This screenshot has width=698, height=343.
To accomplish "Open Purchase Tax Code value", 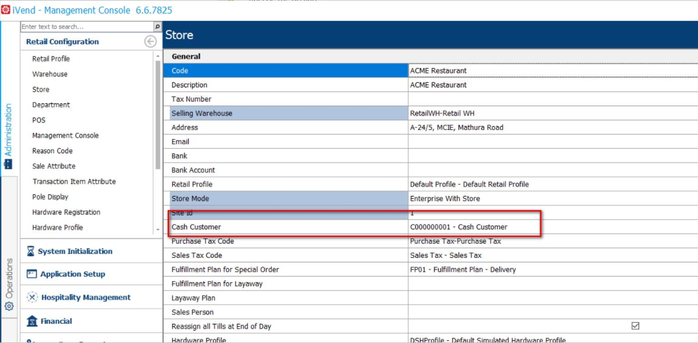I will [x=553, y=242].
